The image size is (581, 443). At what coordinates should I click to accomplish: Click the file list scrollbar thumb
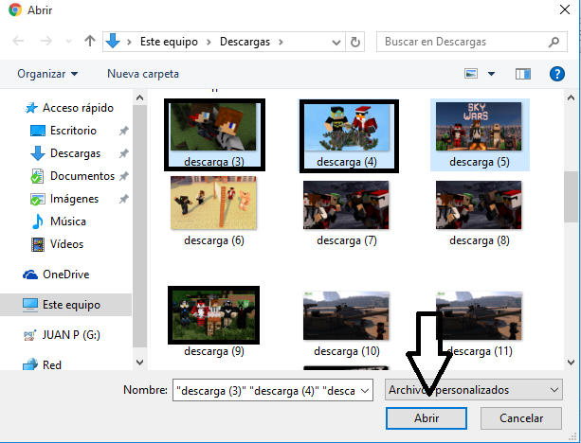(x=571, y=197)
